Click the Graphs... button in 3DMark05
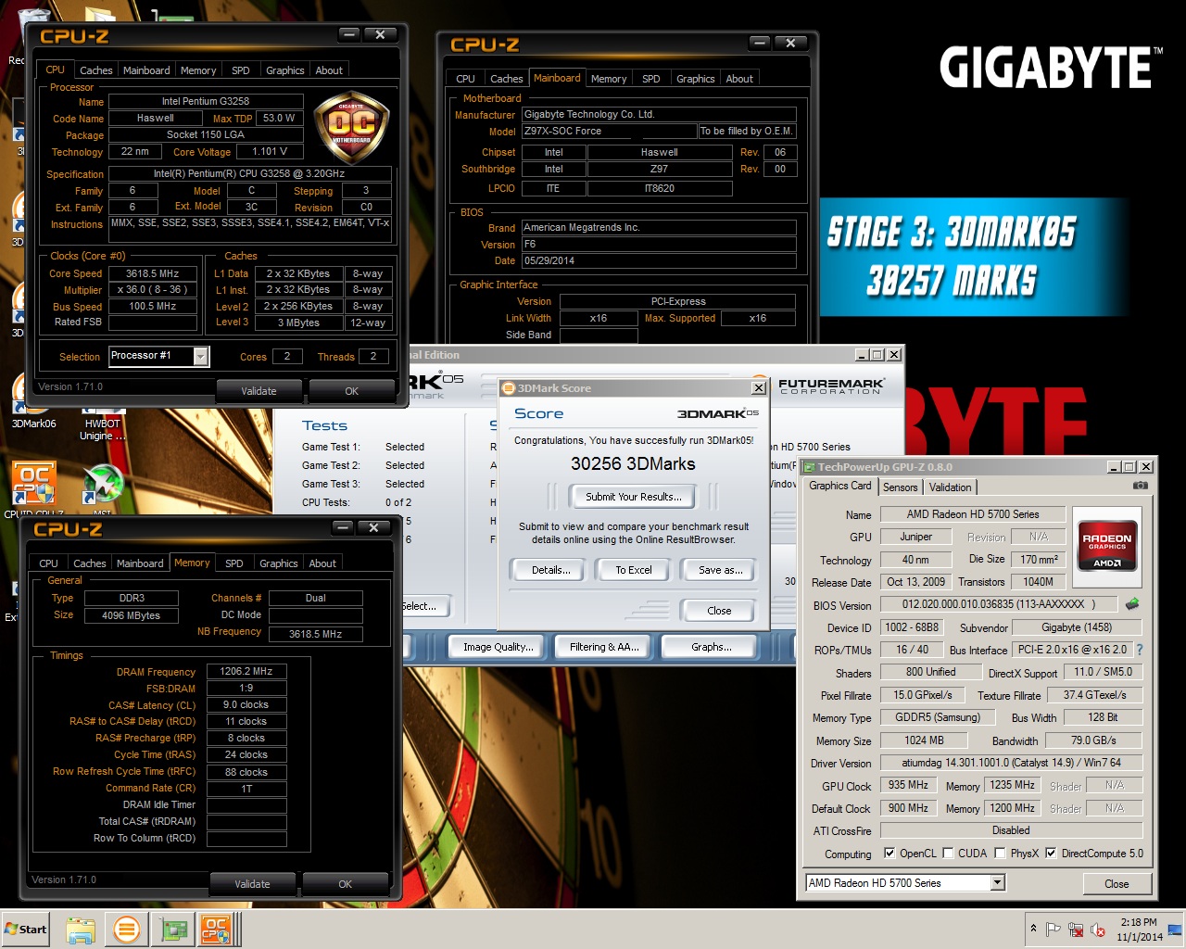Screen dimensions: 1186x949 712,647
